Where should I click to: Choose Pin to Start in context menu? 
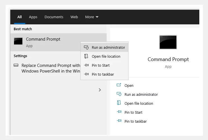[x=104, y=65]
